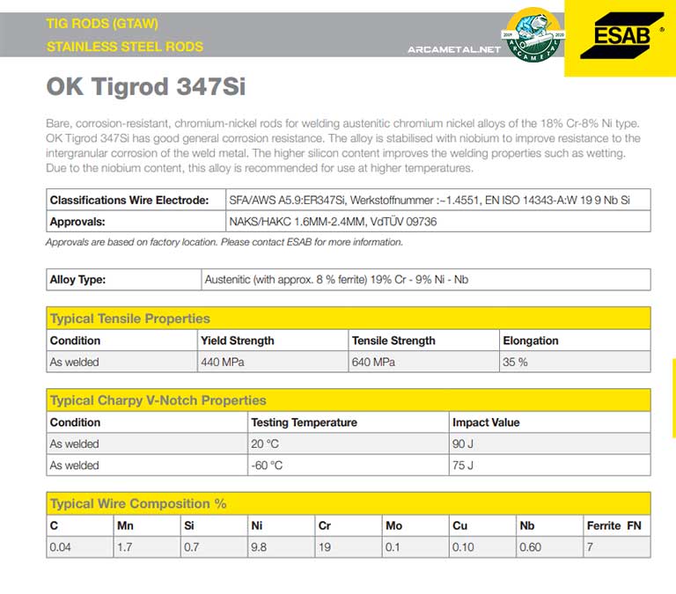Click the '35 %' elongation value
This screenshot has height=594, width=676.
515,362
